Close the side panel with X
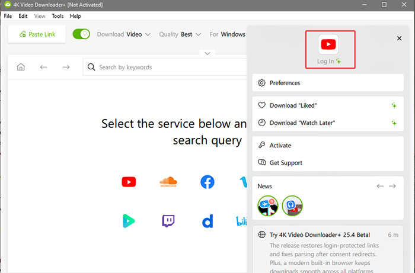This screenshot has height=273, width=415. [399, 38]
